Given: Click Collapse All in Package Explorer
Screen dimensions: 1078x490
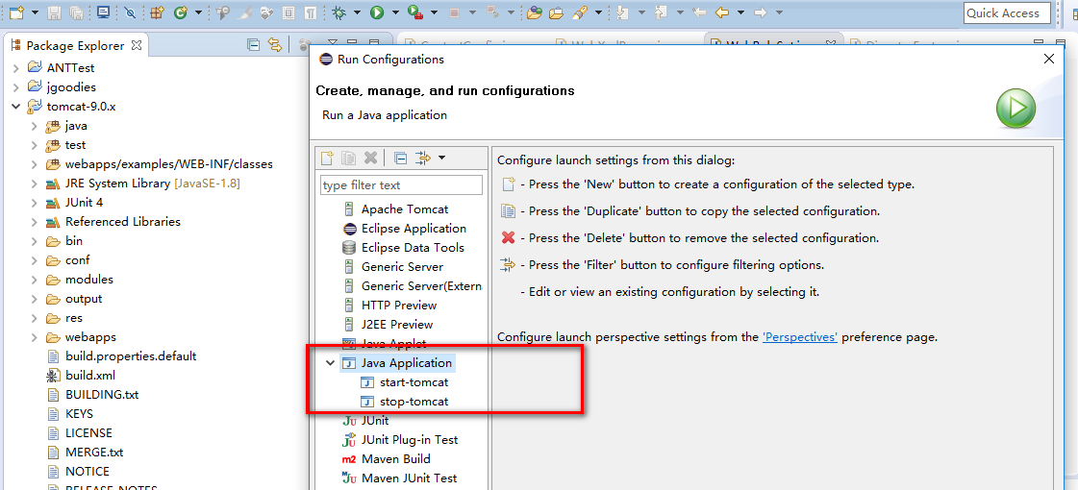Looking at the screenshot, I should tap(254, 45).
